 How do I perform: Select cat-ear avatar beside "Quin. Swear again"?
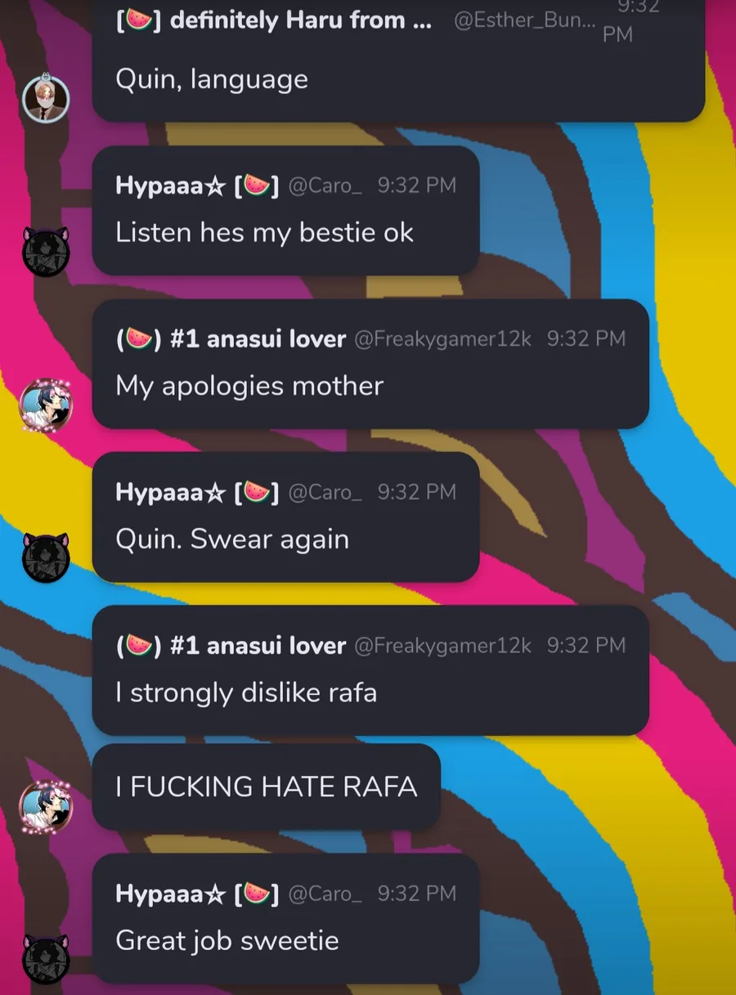click(46, 558)
